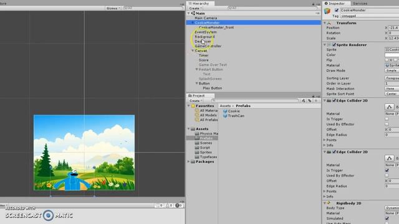The width and height of the screenshot is (399, 224).
Task: Select GameController in Hierarchy
Action: pyautogui.click(x=208, y=46)
